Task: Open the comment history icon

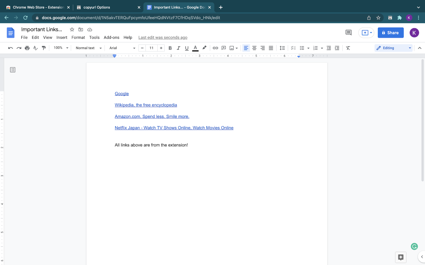Action: click(x=348, y=32)
